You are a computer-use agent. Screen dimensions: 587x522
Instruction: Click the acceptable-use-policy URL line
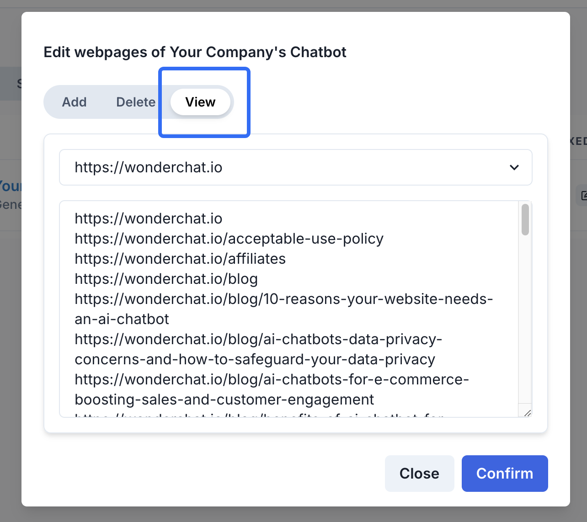click(229, 239)
